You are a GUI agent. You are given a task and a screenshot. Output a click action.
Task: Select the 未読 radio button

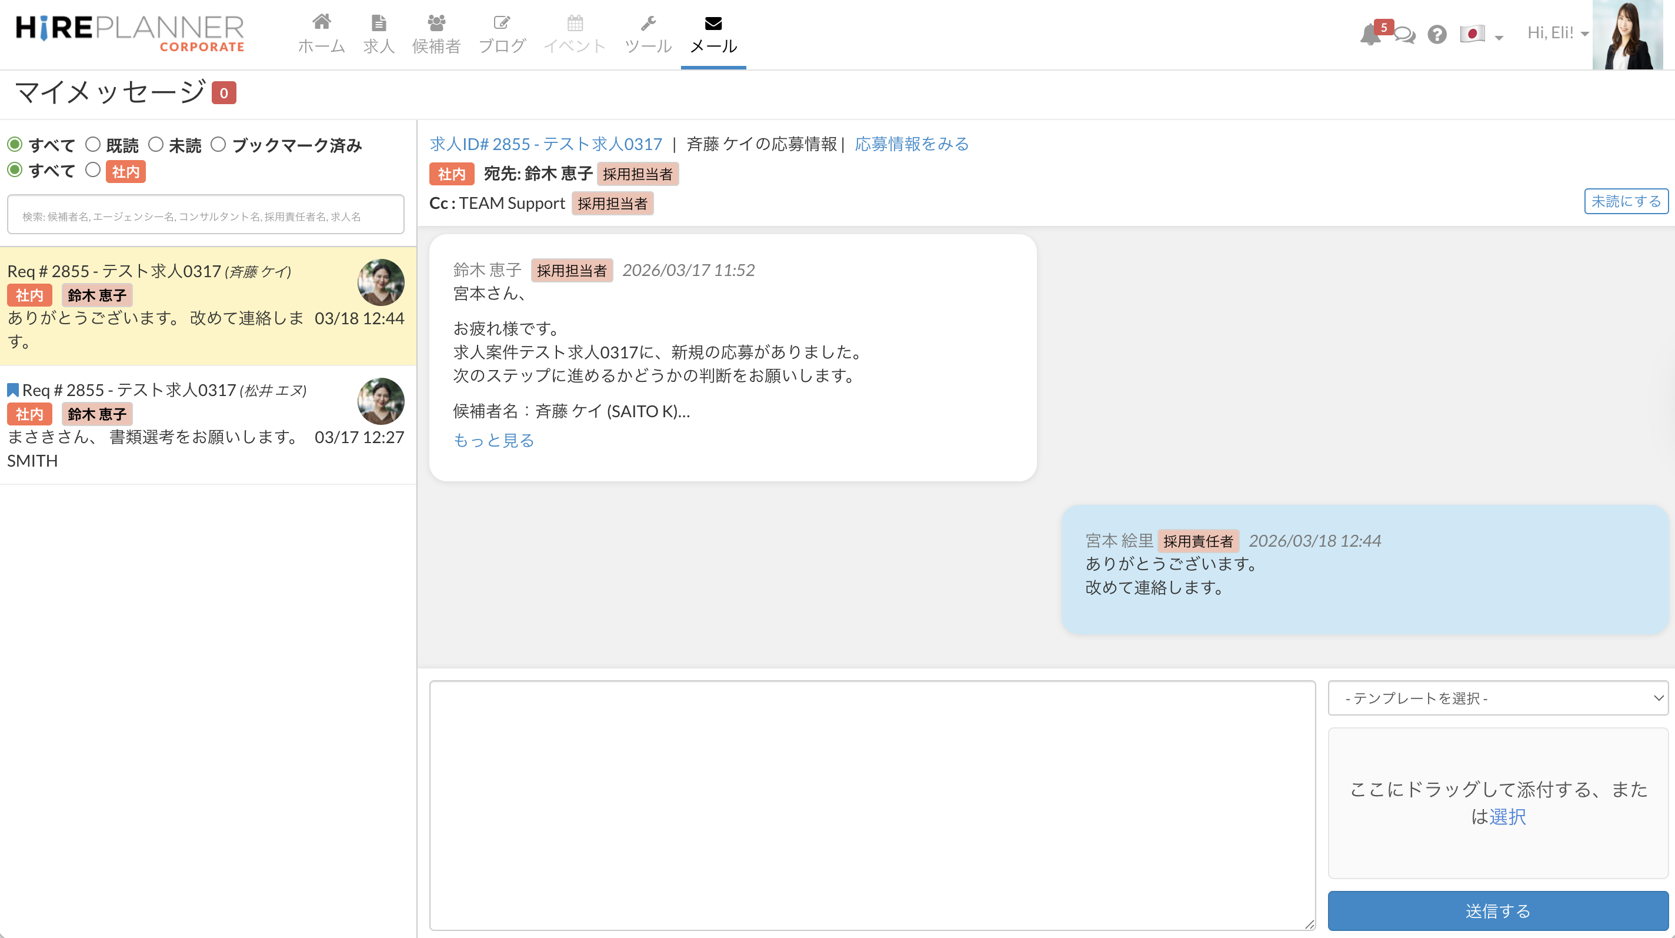coord(156,144)
